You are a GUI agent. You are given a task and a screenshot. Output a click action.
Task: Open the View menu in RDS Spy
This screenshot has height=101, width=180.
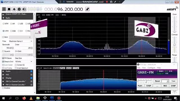coord(144,68)
